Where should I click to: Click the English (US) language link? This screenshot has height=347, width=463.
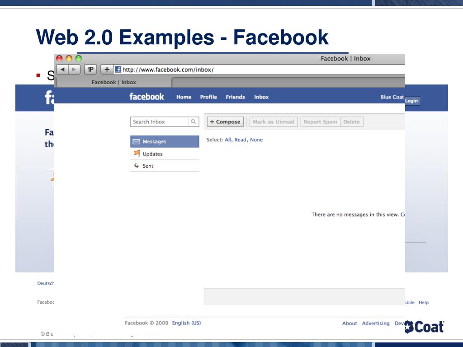pos(186,323)
